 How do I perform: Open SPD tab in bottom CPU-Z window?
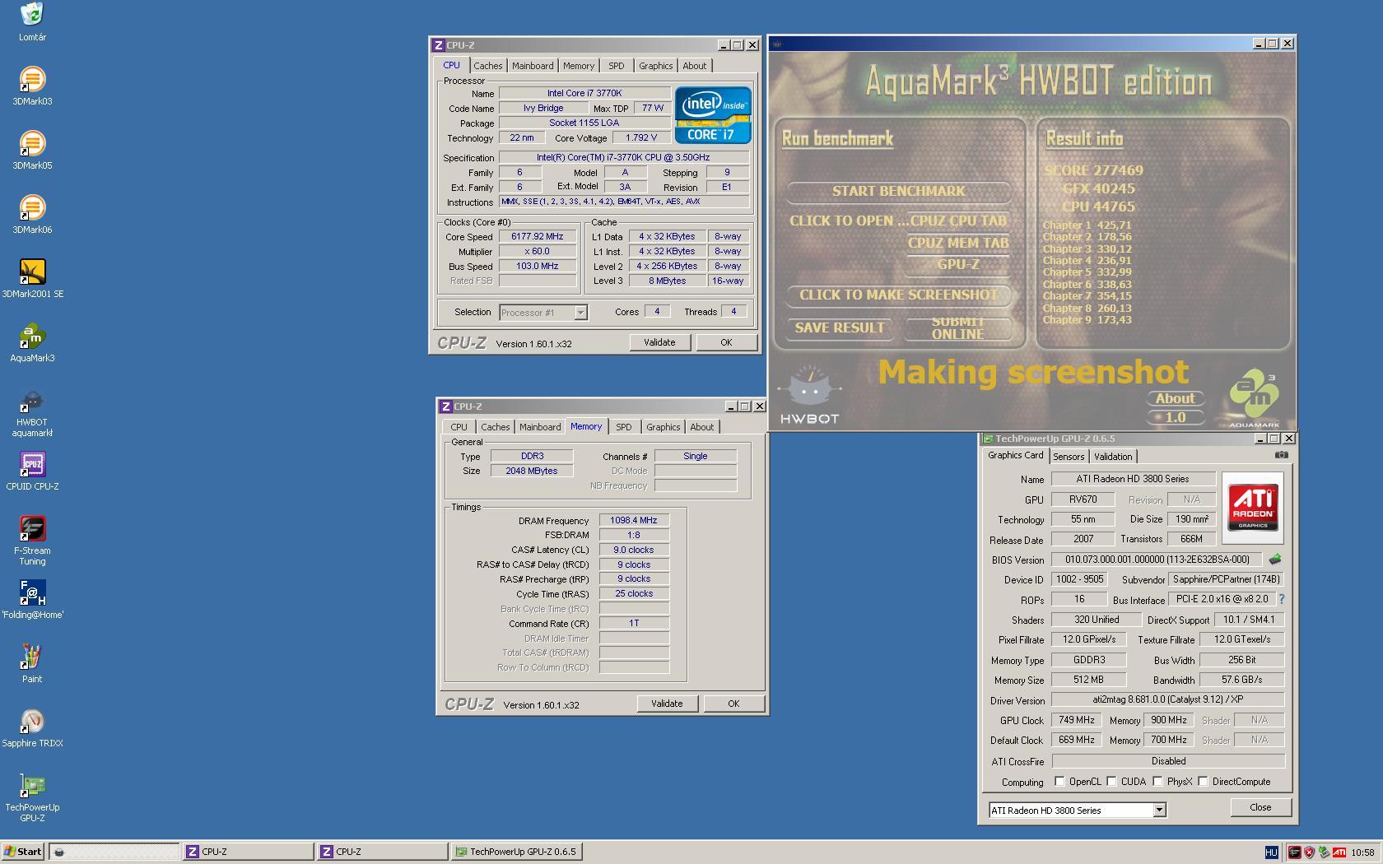click(x=624, y=427)
